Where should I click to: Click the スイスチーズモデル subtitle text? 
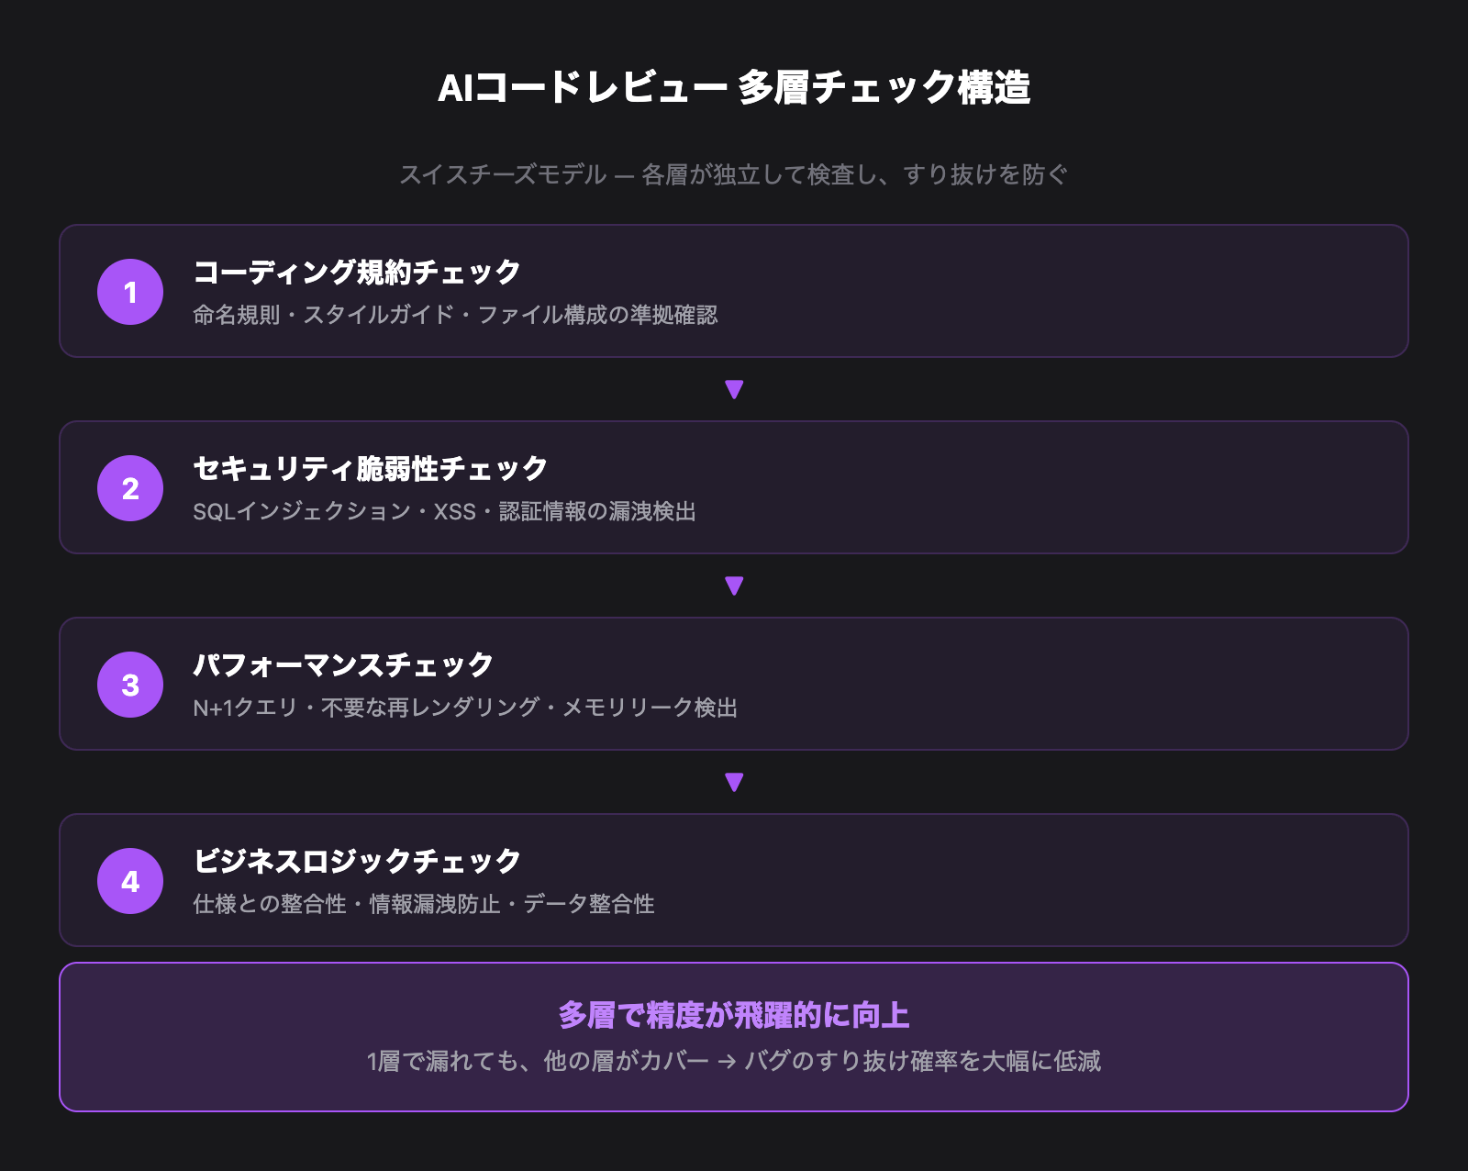click(734, 174)
